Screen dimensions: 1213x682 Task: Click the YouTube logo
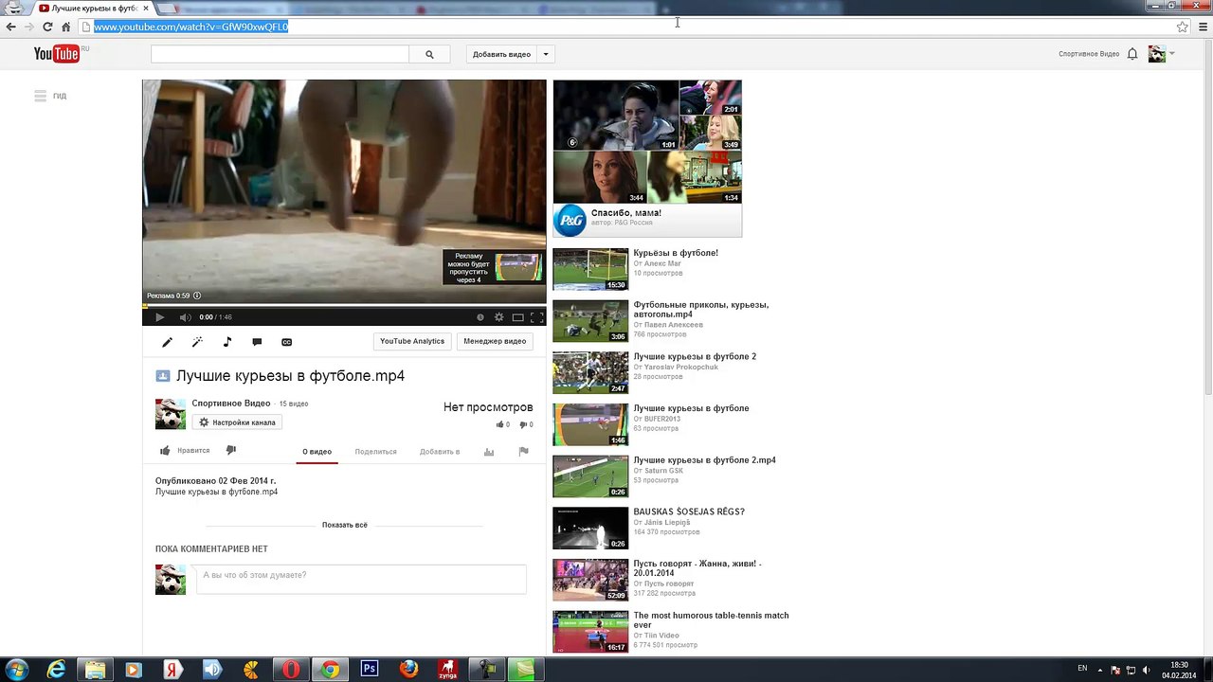click(x=57, y=54)
